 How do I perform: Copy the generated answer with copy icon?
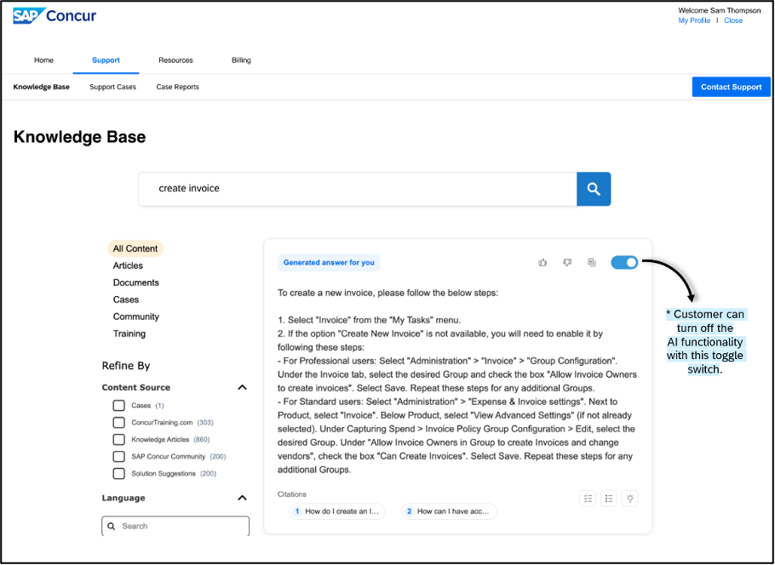coord(592,263)
